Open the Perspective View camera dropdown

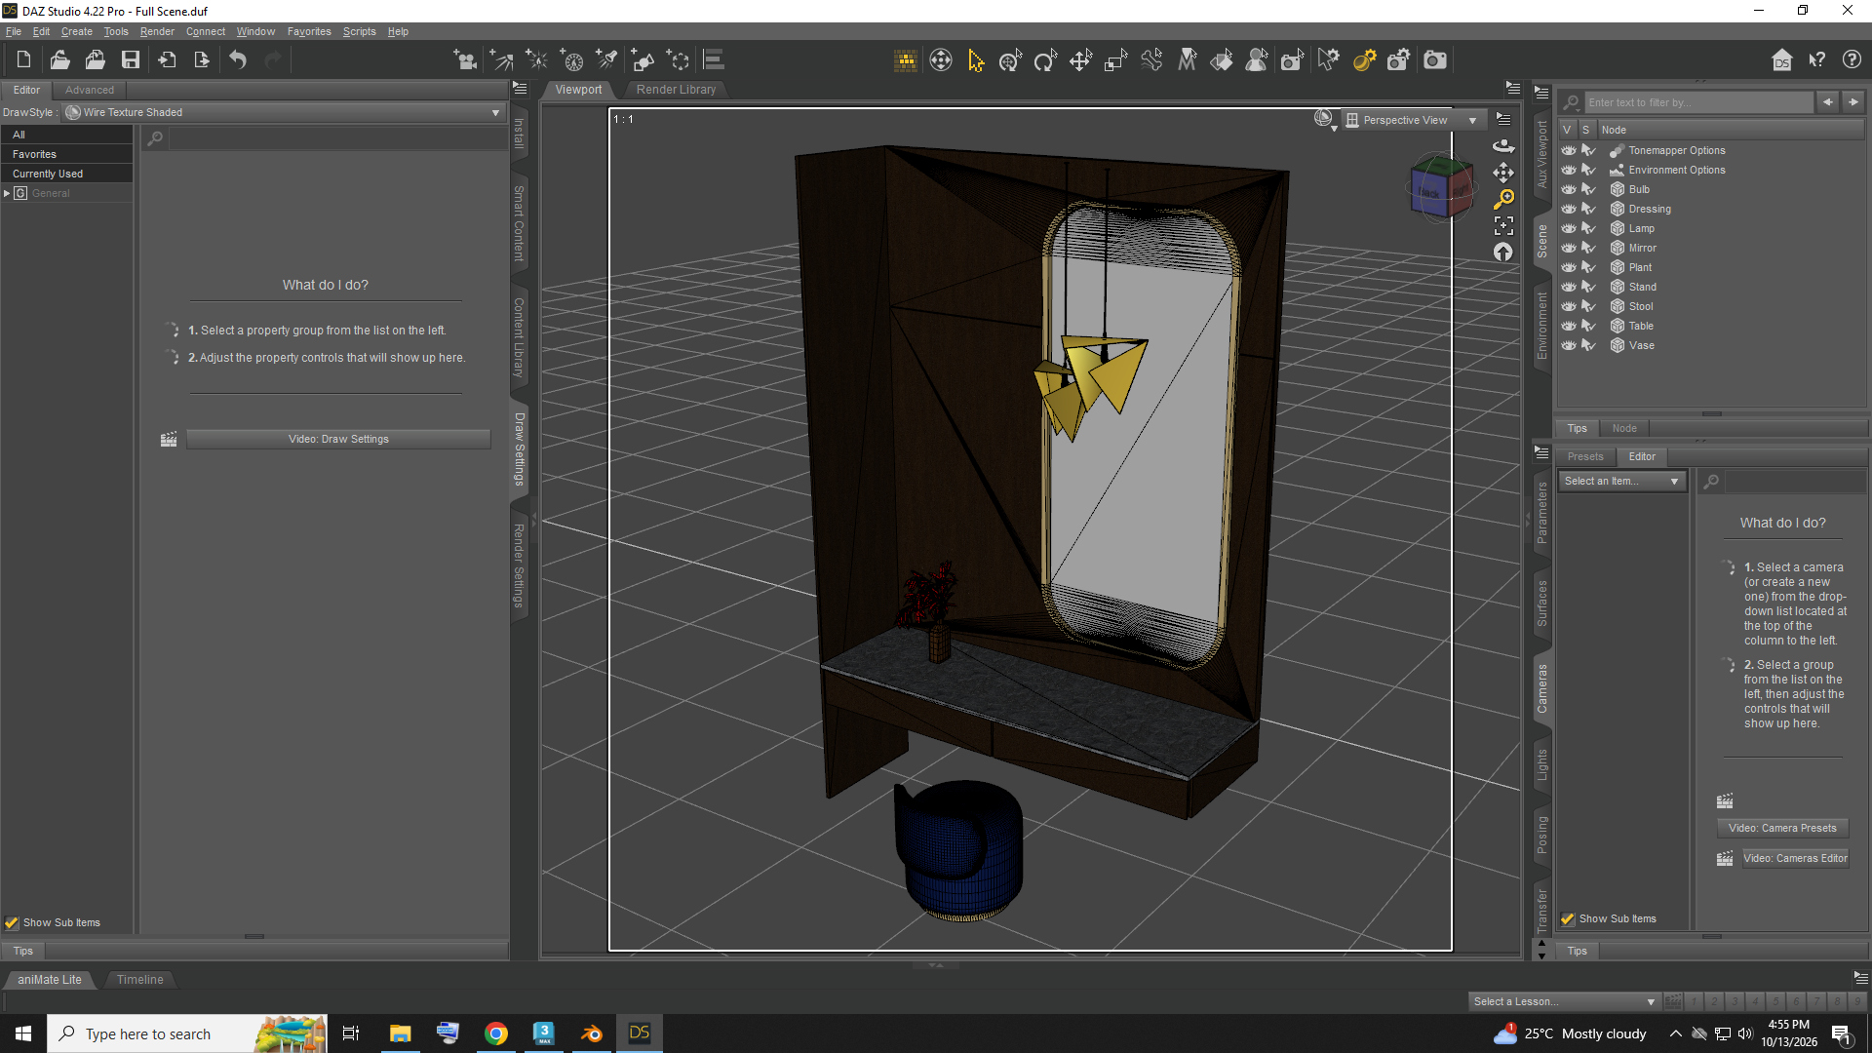click(x=1414, y=120)
